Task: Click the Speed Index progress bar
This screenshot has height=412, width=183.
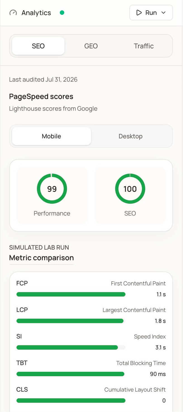Action: (x=71, y=347)
